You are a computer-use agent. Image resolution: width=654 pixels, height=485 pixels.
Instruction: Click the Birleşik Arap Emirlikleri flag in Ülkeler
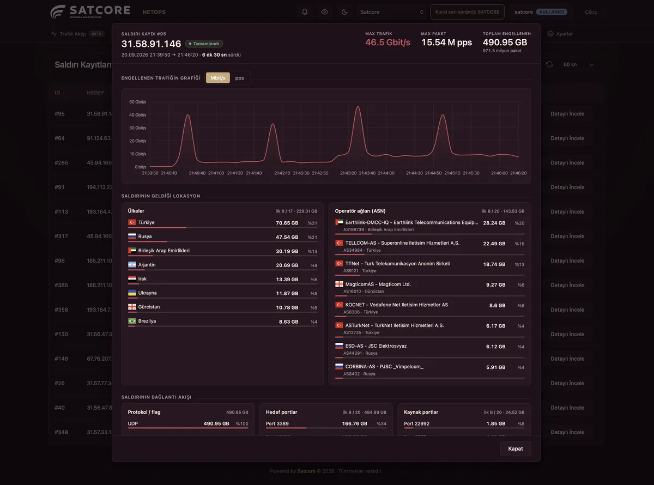tap(132, 251)
